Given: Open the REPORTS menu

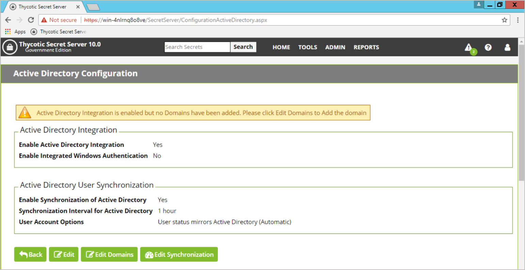Looking at the screenshot, I should point(366,47).
